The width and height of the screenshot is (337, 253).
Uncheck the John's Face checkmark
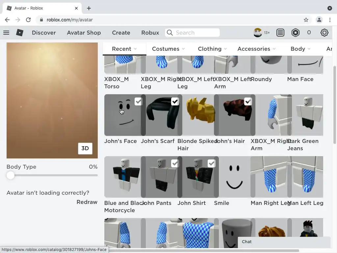(x=139, y=101)
